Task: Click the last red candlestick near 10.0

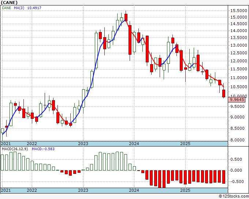Action: click(x=224, y=93)
